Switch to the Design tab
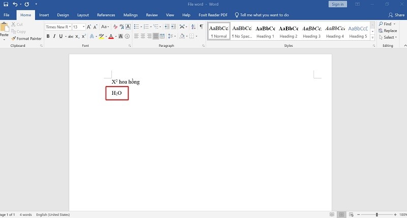Viewport: 407px width, 218px height. point(63,15)
